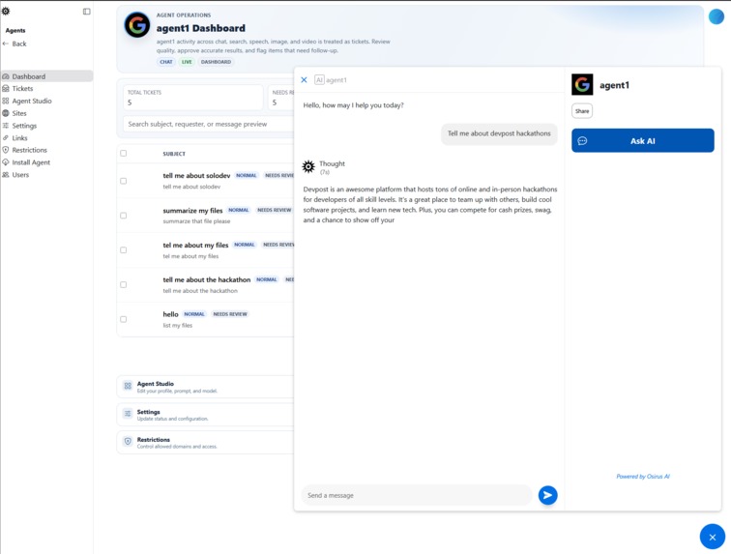731x554 pixels.
Task: Open Dashboard in the sidebar
Action: coord(46,76)
